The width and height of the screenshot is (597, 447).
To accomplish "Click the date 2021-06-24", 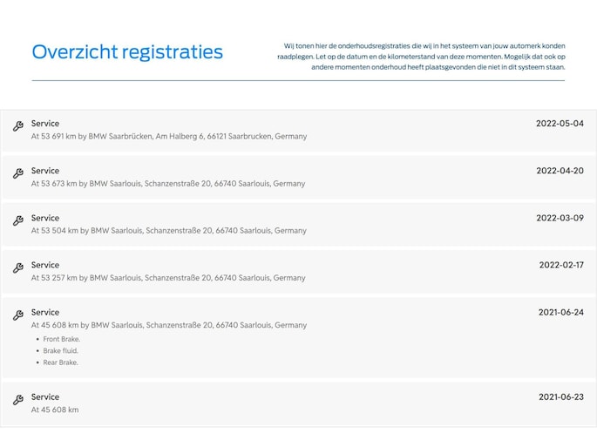I will point(561,312).
